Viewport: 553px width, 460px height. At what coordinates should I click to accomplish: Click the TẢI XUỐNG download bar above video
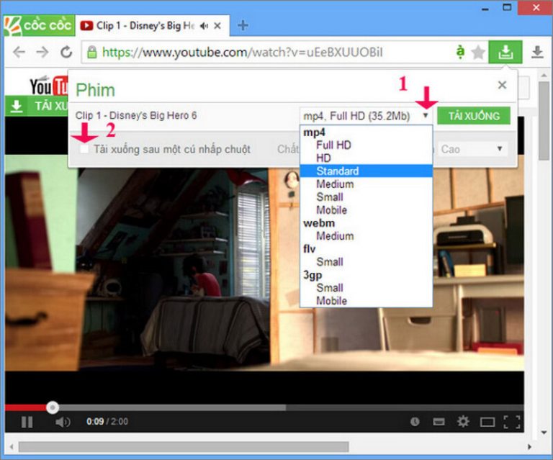click(36, 106)
